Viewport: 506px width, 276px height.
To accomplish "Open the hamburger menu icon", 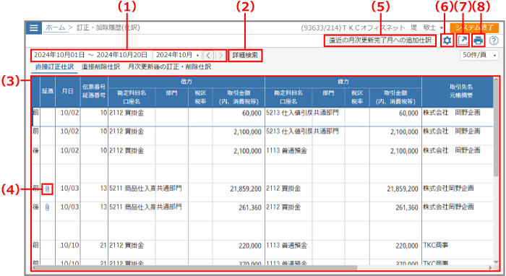I will pyautogui.click(x=33, y=27).
